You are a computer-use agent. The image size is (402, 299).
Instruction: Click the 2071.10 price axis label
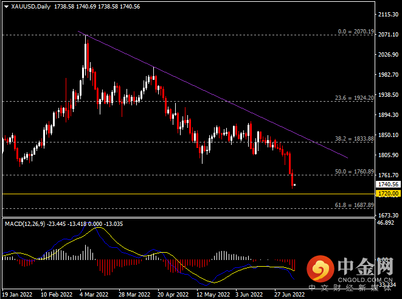point(388,34)
